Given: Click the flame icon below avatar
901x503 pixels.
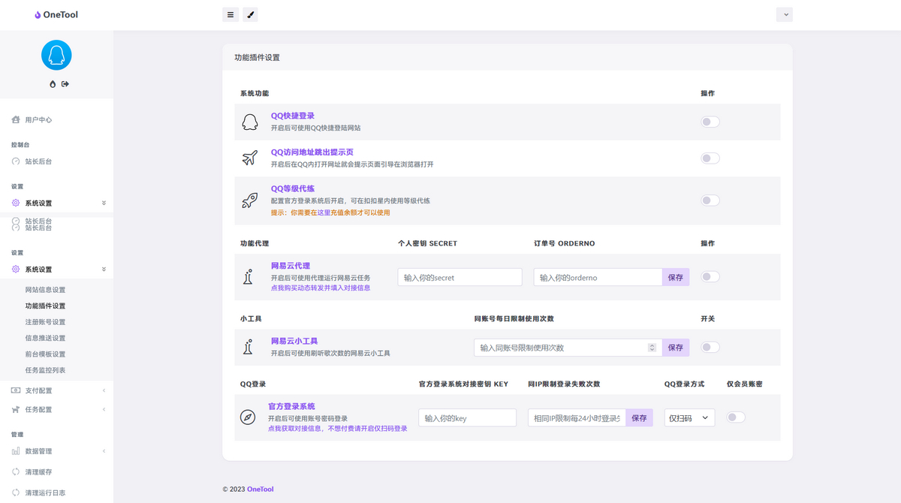Looking at the screenshot, I should pyautogui.click(x=53, y=84).
